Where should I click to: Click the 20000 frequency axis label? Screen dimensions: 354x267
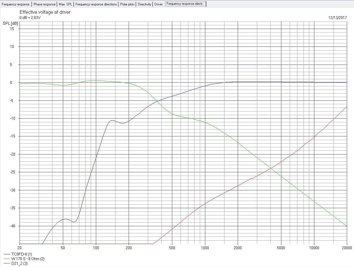click(x=347, y=247)
